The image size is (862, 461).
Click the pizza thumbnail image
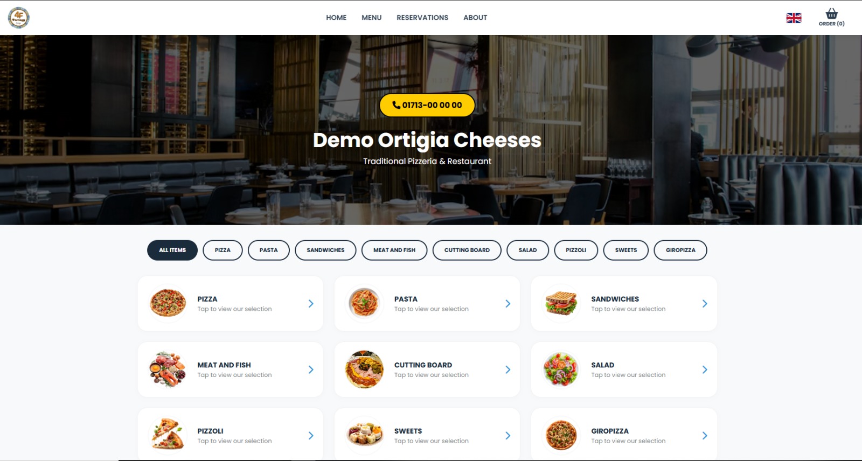[168, 303]
